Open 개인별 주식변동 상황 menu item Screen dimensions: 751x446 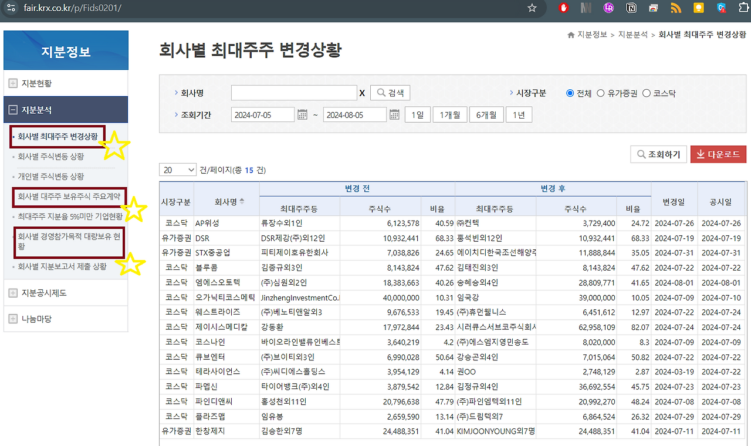(x=50, y=176)
